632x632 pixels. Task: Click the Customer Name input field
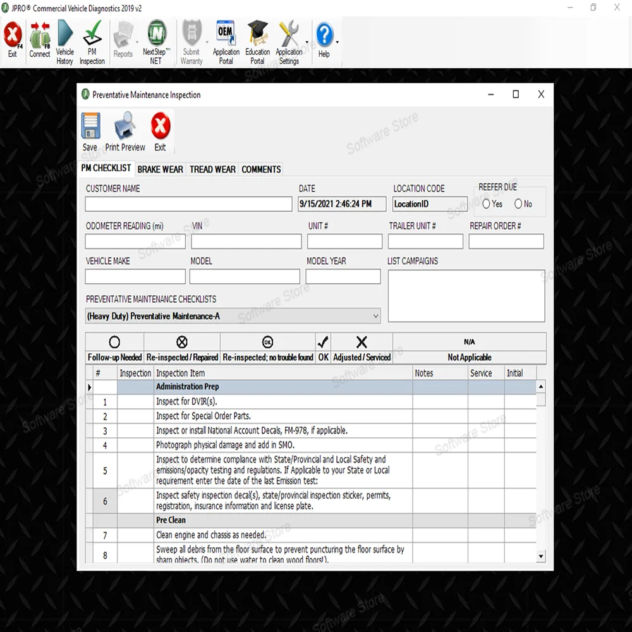pos(188,204)
